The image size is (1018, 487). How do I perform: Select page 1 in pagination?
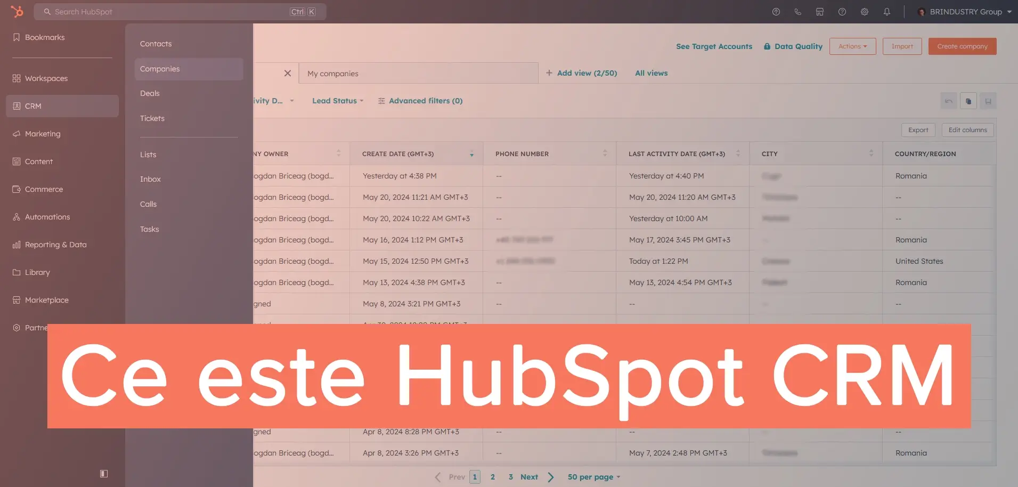[475, 477]
